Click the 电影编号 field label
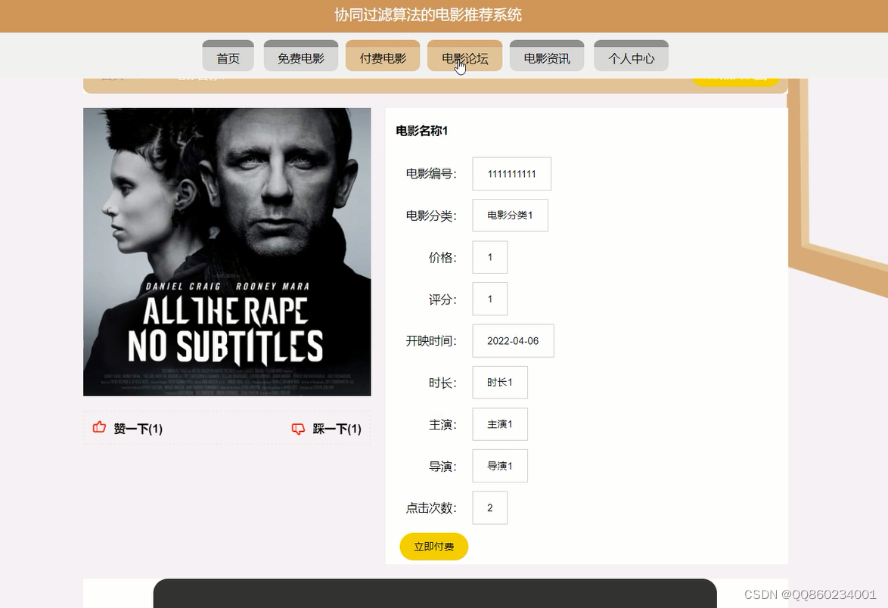Viewport: 888px width, 608px height. pyautogui.click(x=431, y=174)
